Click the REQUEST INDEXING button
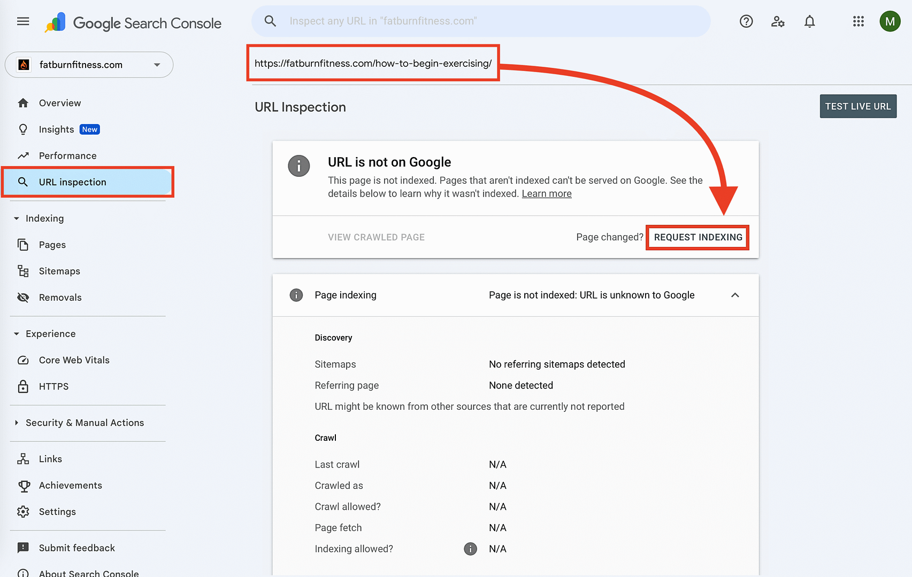Viewport: 912px width, 577px height. point(698,237)
